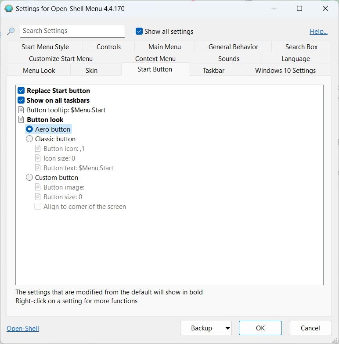Viewport: 339px width, 344px height.
Task: Open the Language tab
Action: [x=296, y=59]
